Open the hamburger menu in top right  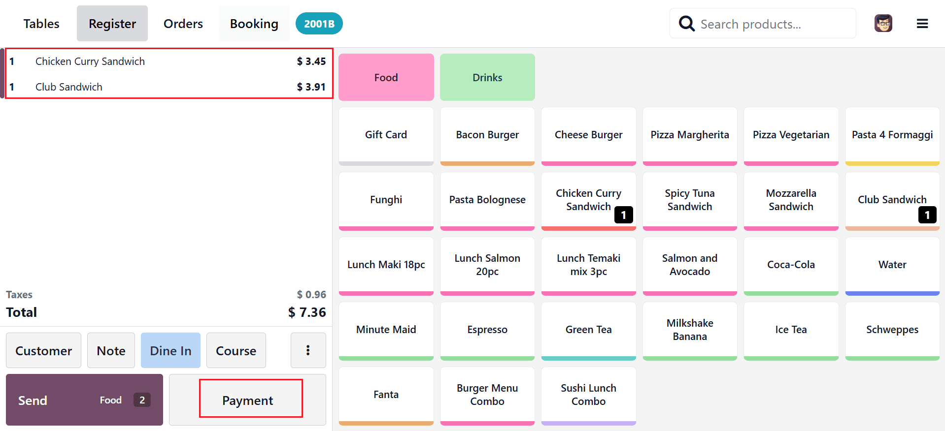922,23
